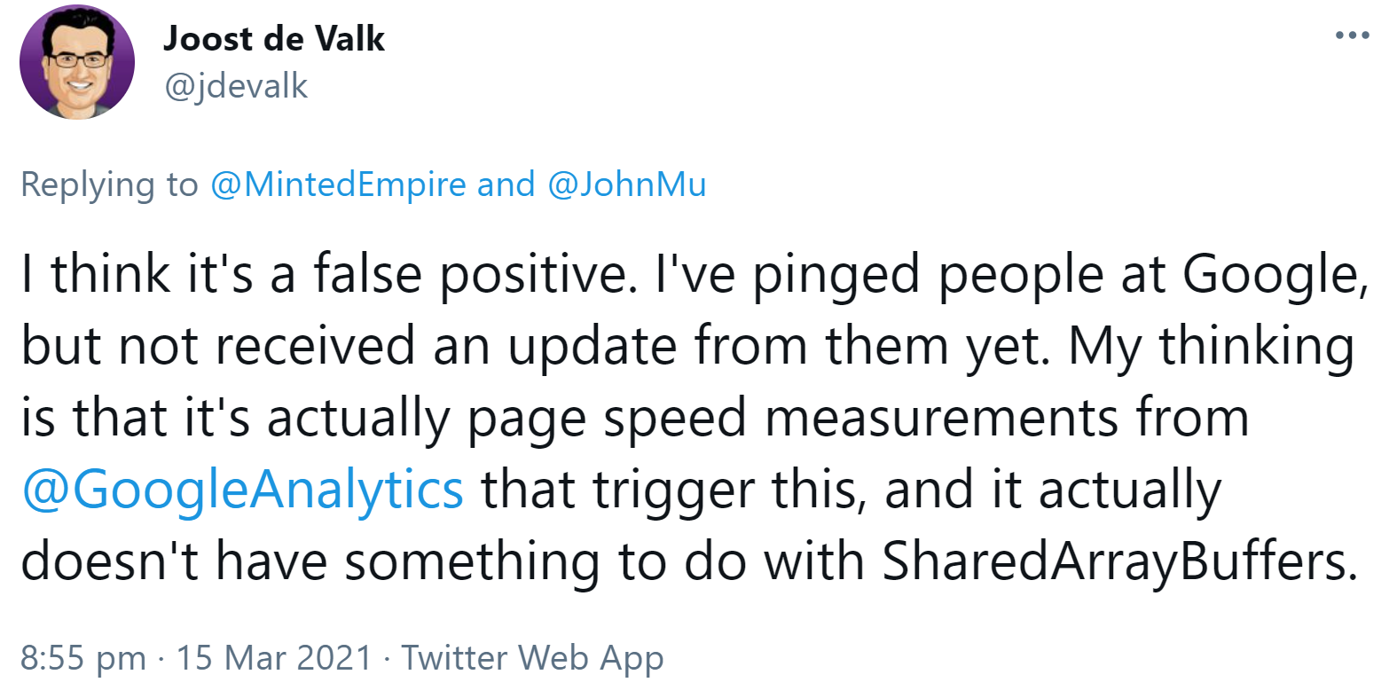Expand the tweet options with the ellipsis menu
Image resolution: width=1397 pixels, height=698 pixels.
click(x=1353, y=34)
